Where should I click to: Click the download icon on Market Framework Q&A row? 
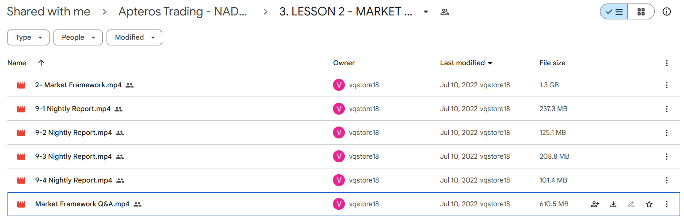coord(613,204)
